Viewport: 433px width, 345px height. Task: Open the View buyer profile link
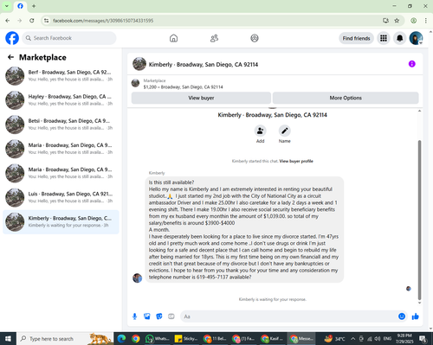[296, 161]
